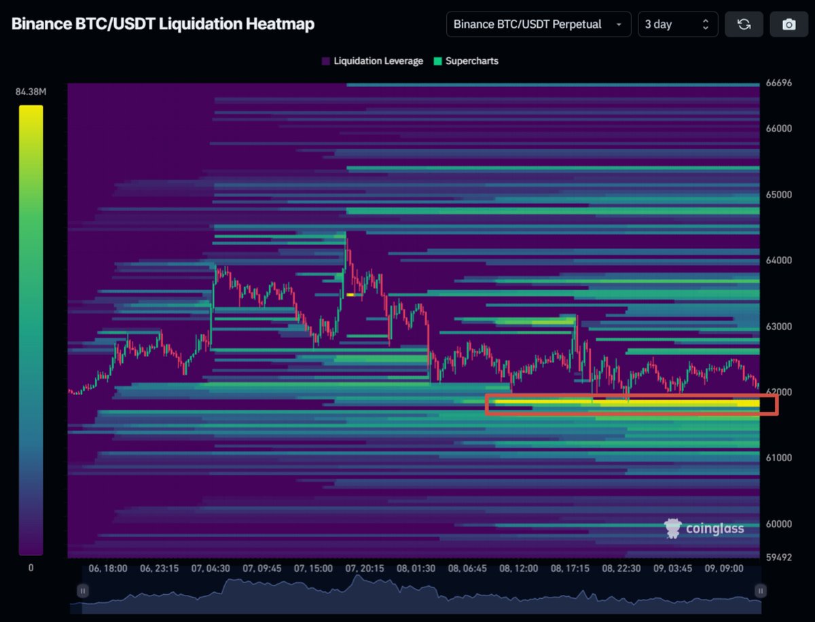Click the 07, 15:00 time axis label
815x622 pixels.
[313, 568]
